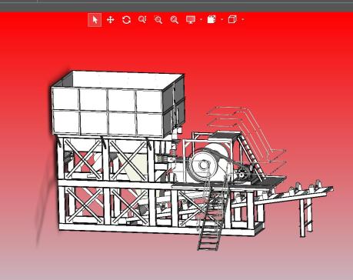Click the crusher flywheel in the model
353x280 pixels.
[x=205, y=165]
